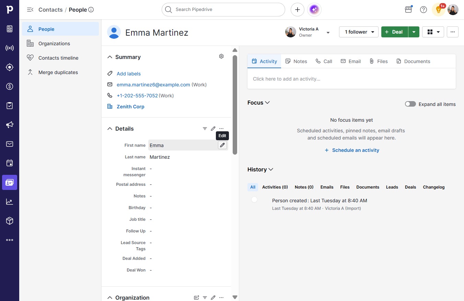Screen dimensions: 464x301
Task: Open Deals via the dollar icon
Action: (10, 86)
